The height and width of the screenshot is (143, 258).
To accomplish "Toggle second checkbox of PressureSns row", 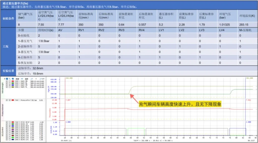I will [10, 100].
